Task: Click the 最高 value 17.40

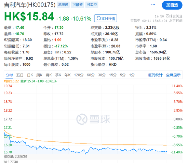Action: click(x=19, y=28)
